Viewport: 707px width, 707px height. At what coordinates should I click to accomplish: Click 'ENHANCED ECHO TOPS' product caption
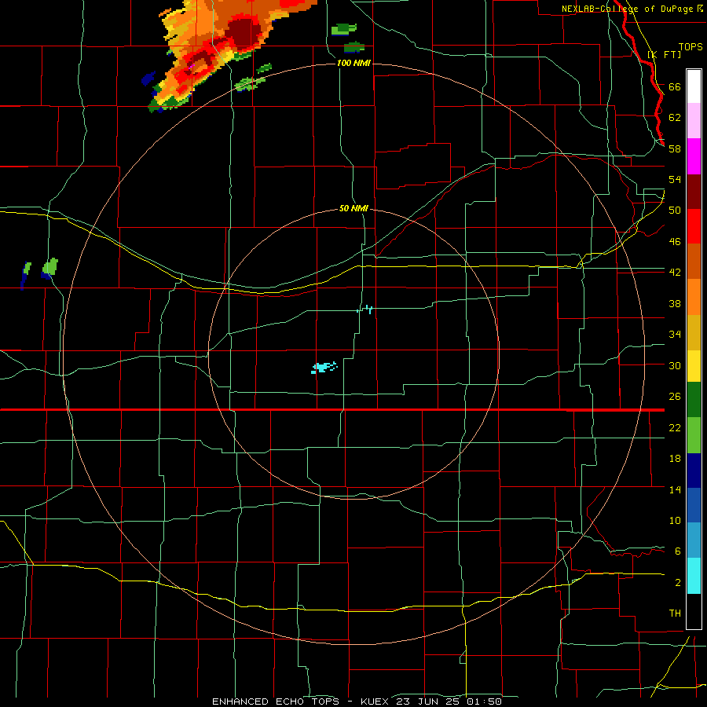pyautogui.click(x=276, y=702)
